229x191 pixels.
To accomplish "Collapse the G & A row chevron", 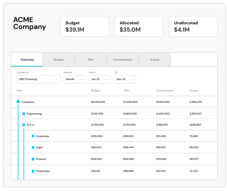I will pyautogui.click(x=24, y=125).
